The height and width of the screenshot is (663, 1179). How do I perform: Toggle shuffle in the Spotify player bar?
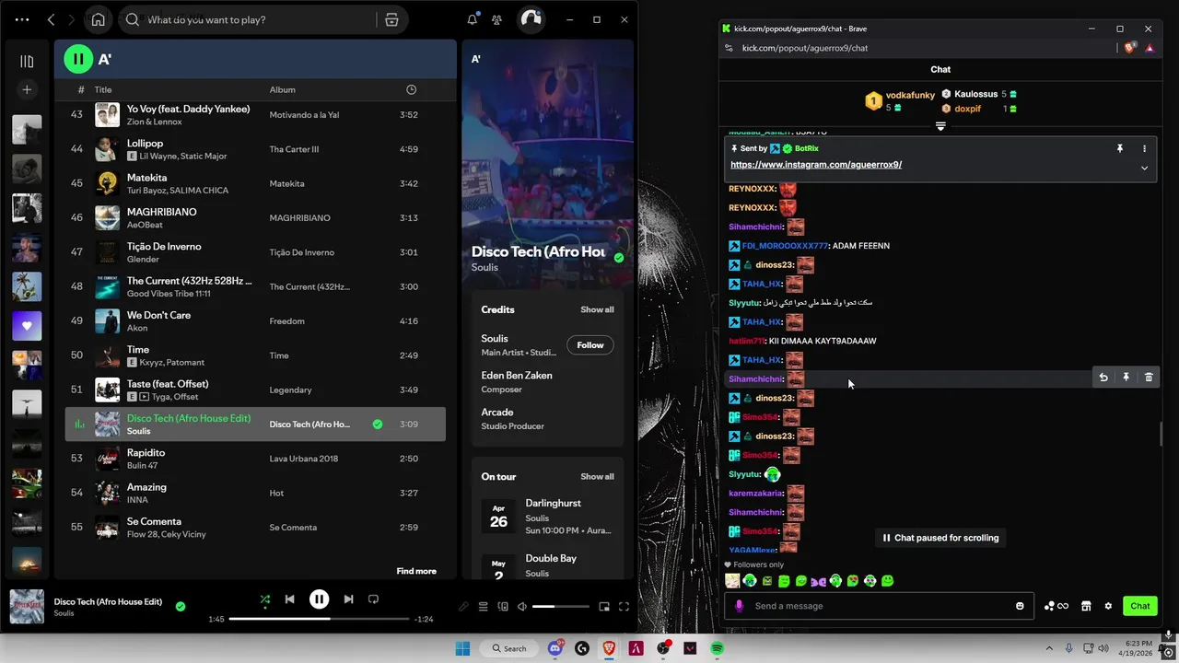click(265, 599)
